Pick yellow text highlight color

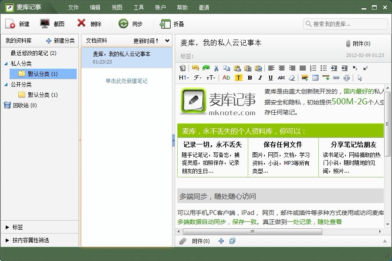tap(238, 78)
